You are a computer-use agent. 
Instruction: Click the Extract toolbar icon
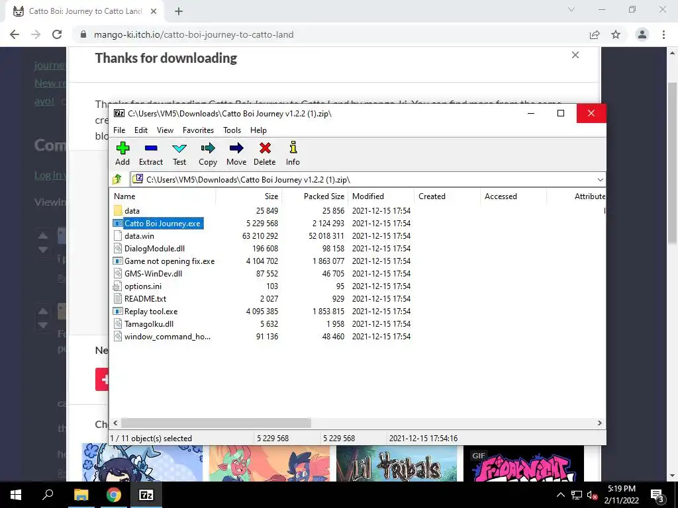click(x=151, y=149)
